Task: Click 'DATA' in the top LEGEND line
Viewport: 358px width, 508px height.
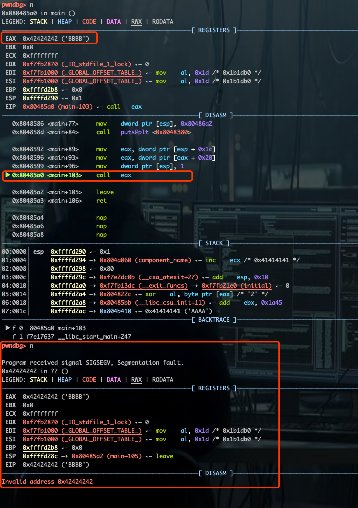Action: click(x=114, y=22)
